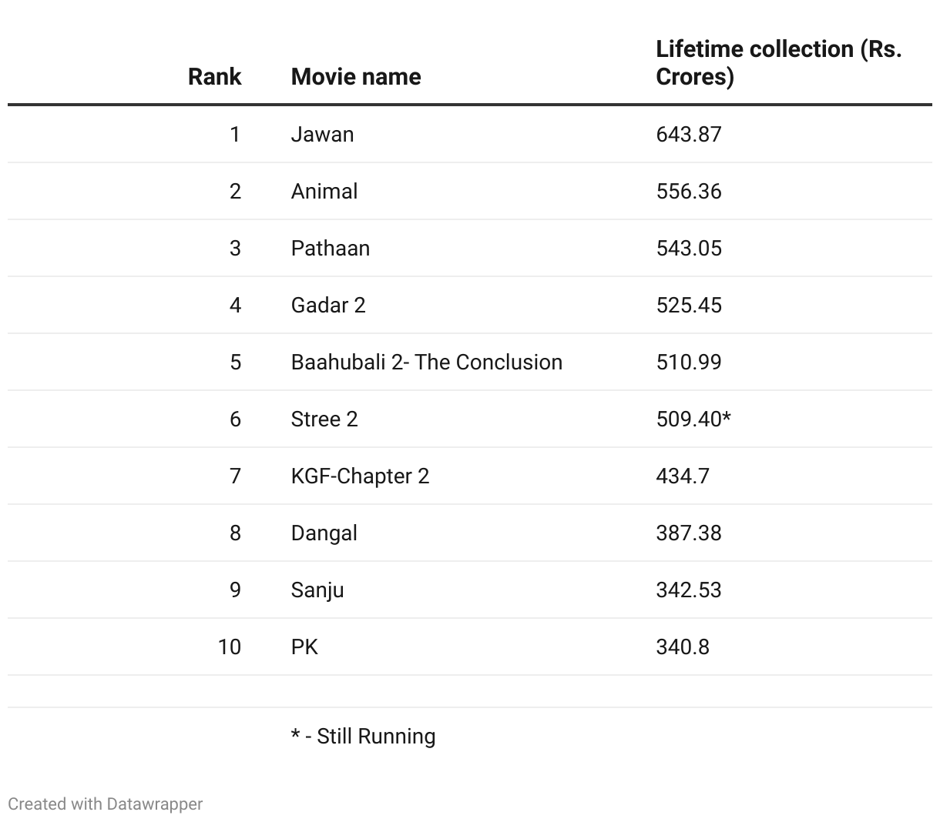Click the Lifetime collection column header
Screen dimensions: 940x822
(x=778, y=62)
